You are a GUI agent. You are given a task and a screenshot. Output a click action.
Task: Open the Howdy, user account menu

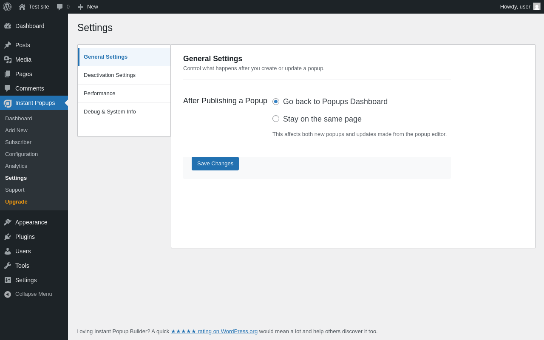(515, 6)
